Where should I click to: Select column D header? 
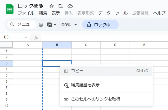115,45
